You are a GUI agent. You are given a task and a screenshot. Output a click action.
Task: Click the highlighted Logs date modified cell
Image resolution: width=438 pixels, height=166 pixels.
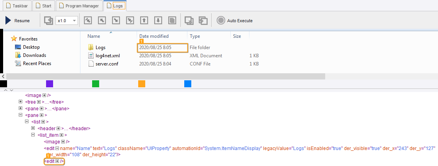click(x=160, y=48)
